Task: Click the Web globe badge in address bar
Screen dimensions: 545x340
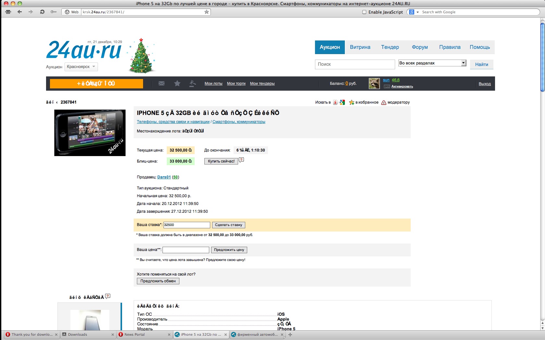Action: pos(72,12)
